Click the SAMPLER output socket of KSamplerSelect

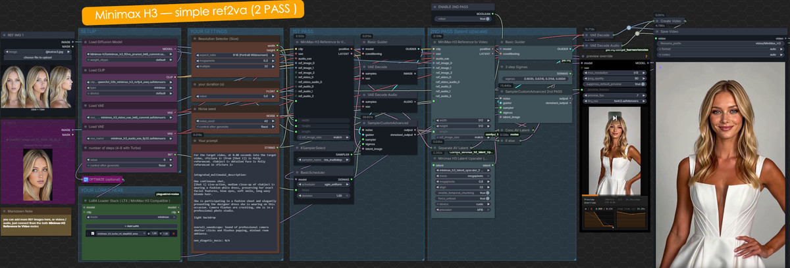pos(352,155)
